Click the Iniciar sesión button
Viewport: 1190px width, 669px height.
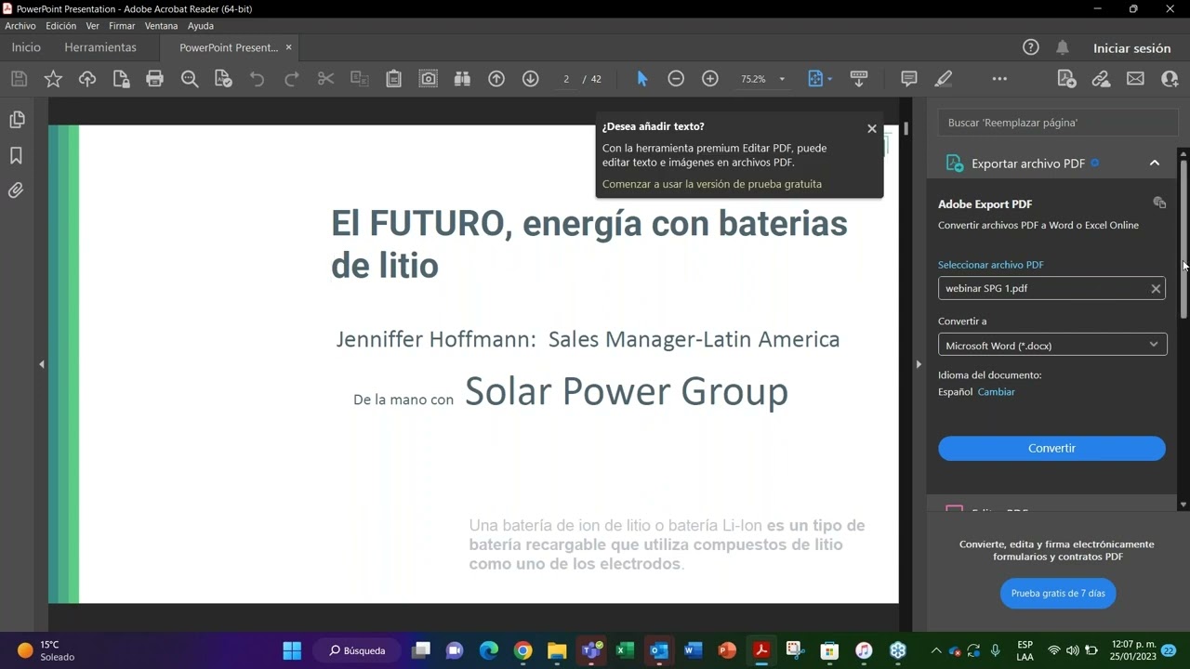pyautogui.click(x=1131, y=48)
